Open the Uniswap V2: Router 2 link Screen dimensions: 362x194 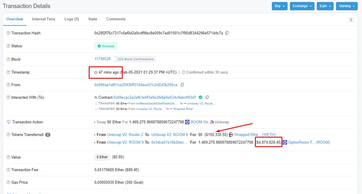tap(125, 135)
